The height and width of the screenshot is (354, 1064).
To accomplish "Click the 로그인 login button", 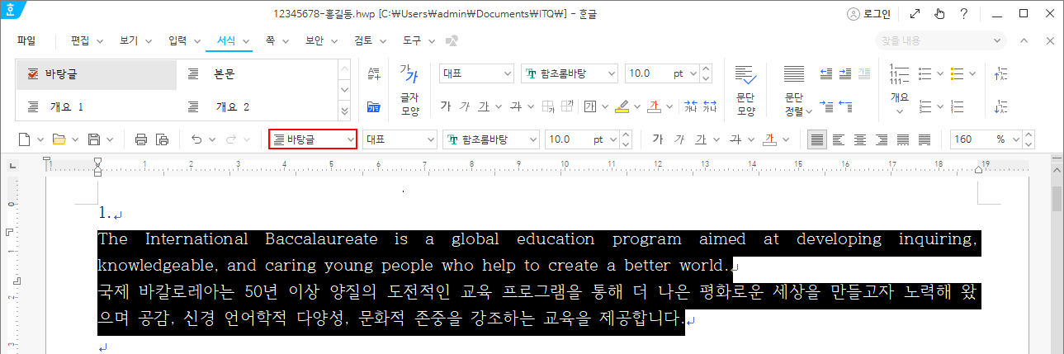I will pyautogui.click(x=869, y=13).
